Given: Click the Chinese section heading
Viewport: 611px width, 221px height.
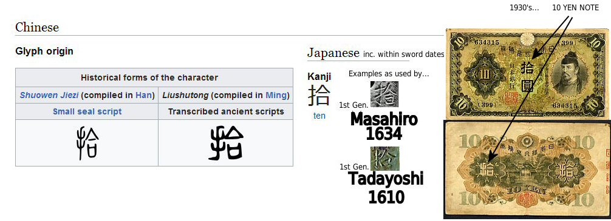Looking at the screenshot, I should point(37,27).
